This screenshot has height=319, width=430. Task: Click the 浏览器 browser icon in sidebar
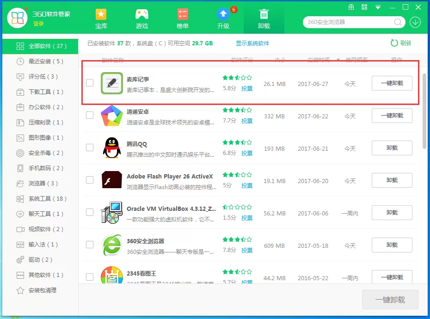click(x=20, y=184)
